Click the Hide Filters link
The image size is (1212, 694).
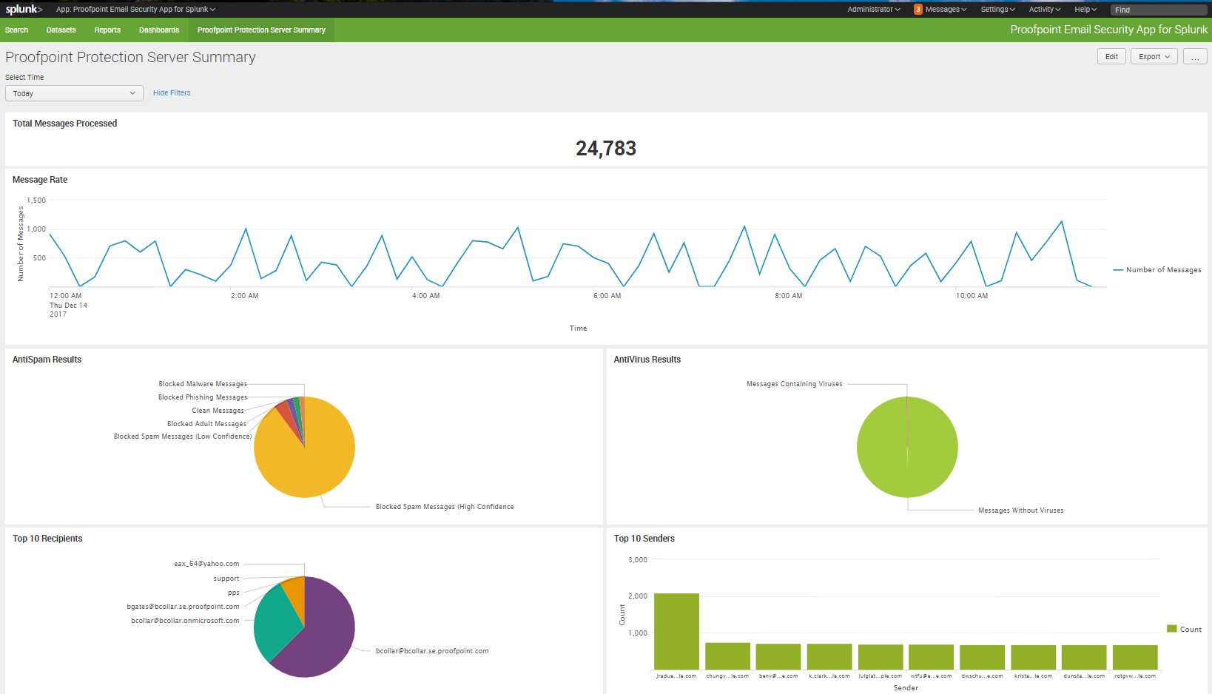pyautogui.click(x=172, y=93)
